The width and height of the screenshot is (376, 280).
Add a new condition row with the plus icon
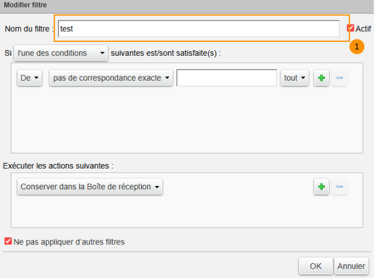pos(321,78)
